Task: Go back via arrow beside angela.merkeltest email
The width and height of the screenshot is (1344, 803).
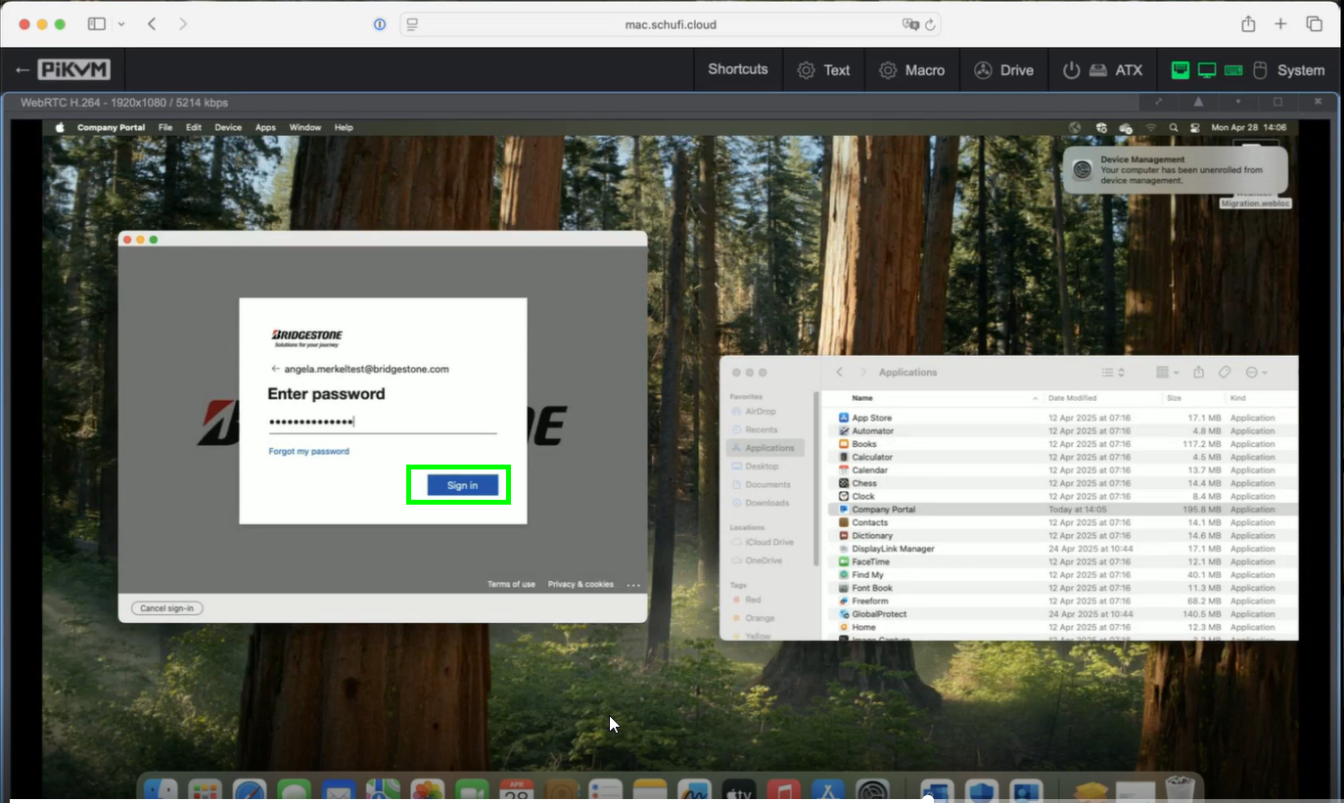Action: 275,369
